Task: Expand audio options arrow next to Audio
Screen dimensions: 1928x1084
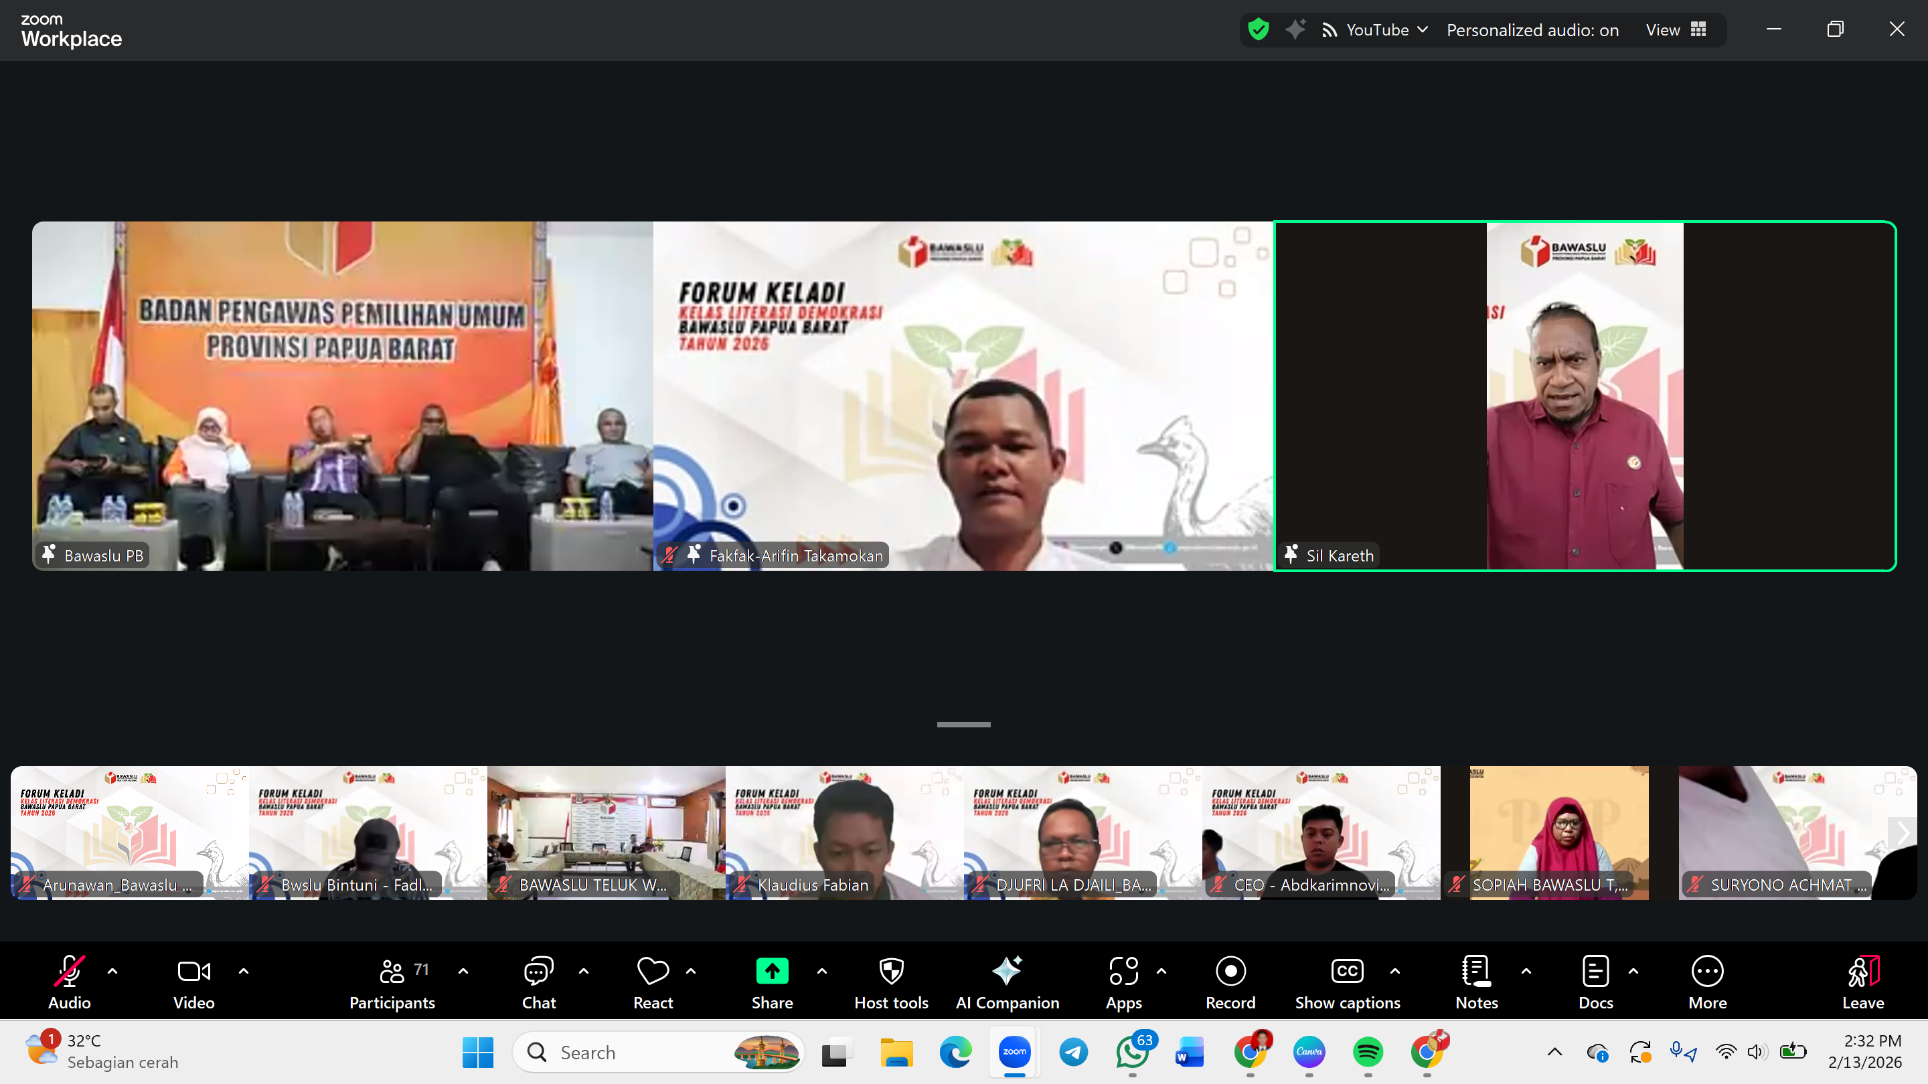Action: tap(112, 971)
